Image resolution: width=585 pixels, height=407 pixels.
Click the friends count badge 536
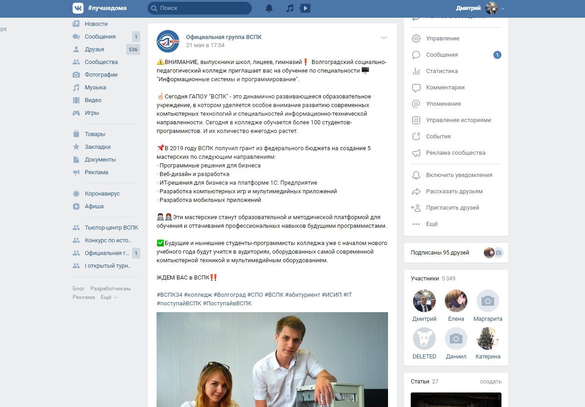point(133,49)
